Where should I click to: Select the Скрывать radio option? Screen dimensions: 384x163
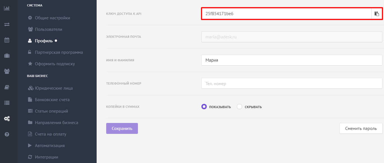point(249,107)
